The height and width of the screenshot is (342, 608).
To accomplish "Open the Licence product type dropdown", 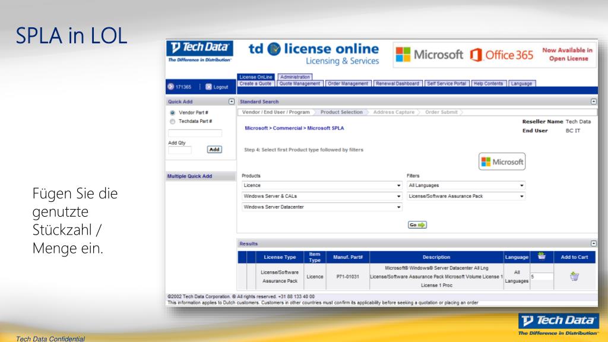I will (322, 185).
